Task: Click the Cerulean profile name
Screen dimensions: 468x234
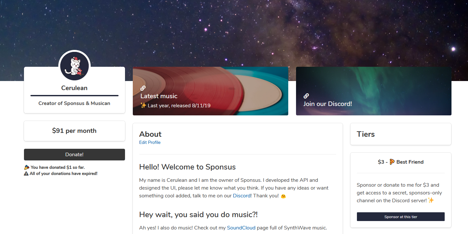Action: click(x=74, y=88)
